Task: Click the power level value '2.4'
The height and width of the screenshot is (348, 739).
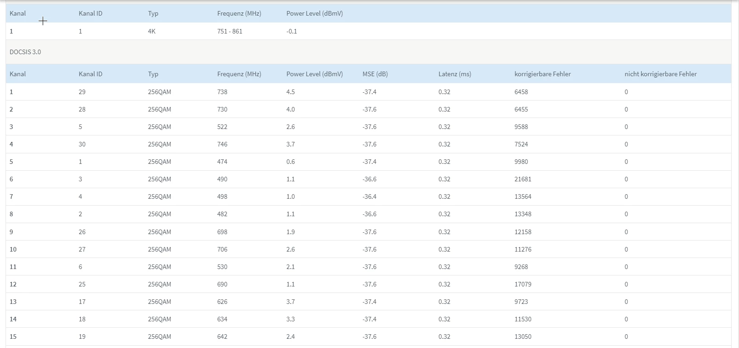Action: tap(291, 337)
